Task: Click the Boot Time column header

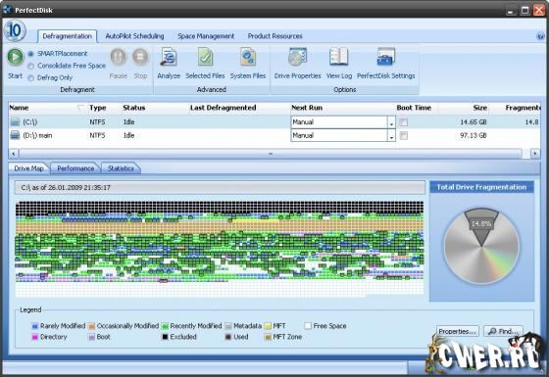Action: pos(414,108)
